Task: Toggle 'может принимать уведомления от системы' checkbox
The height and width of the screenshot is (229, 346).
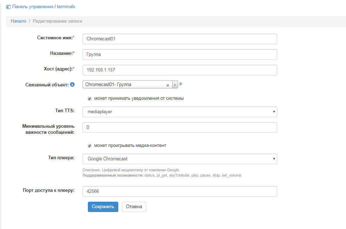Action: tap(90, 99)
